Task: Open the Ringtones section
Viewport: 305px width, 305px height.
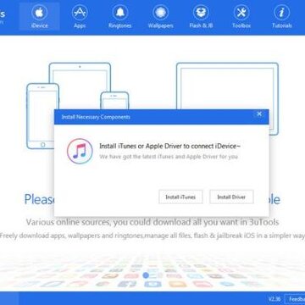Action: 120,16
